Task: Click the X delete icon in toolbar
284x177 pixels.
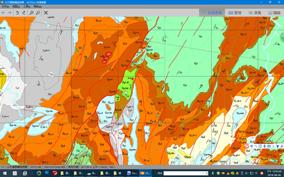Action: [46, 13]
